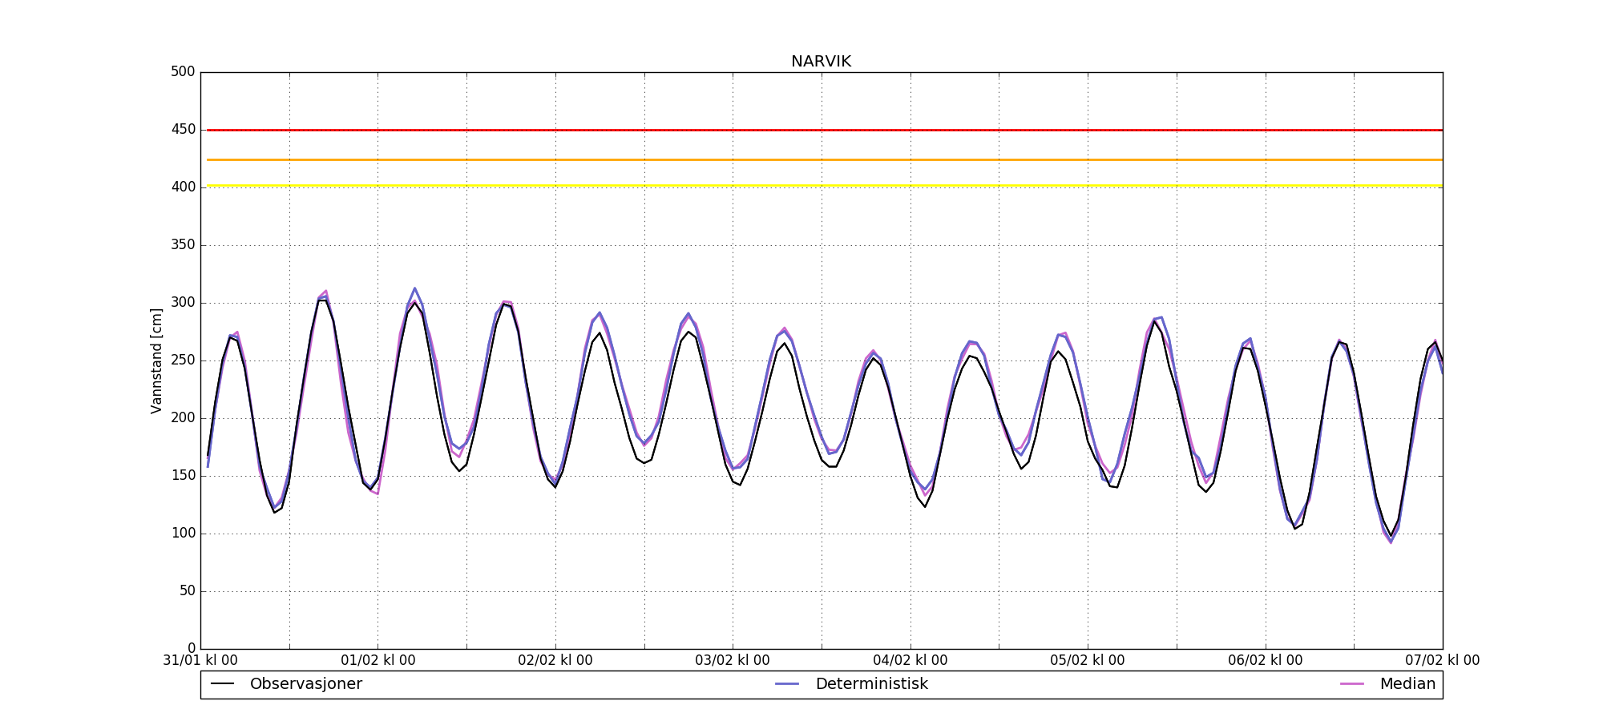
Task: Click the Deterministisk legend label
Action: [871, 684]
